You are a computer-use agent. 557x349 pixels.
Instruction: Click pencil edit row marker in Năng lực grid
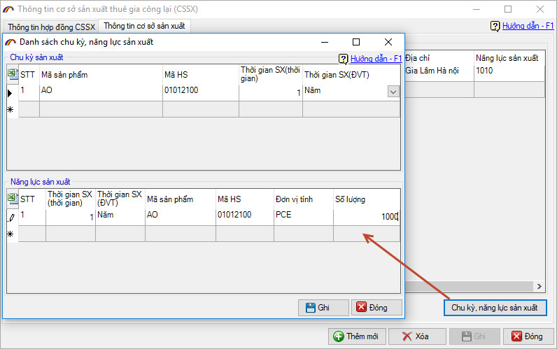tap(12, 218)
